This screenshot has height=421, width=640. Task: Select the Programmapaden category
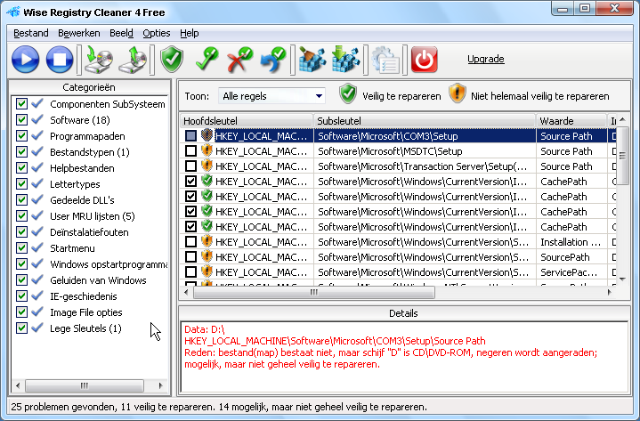tap(87, 136)
